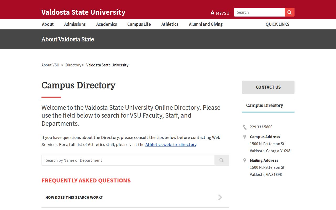Select the Campus Directory sidebar item
The width and height of the screenshot is (336, 210).
[x=268, y=106]
